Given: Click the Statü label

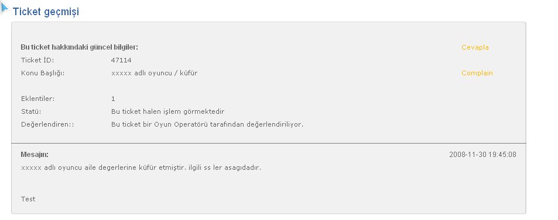Looking at the screenshot, I should point(31,111).
